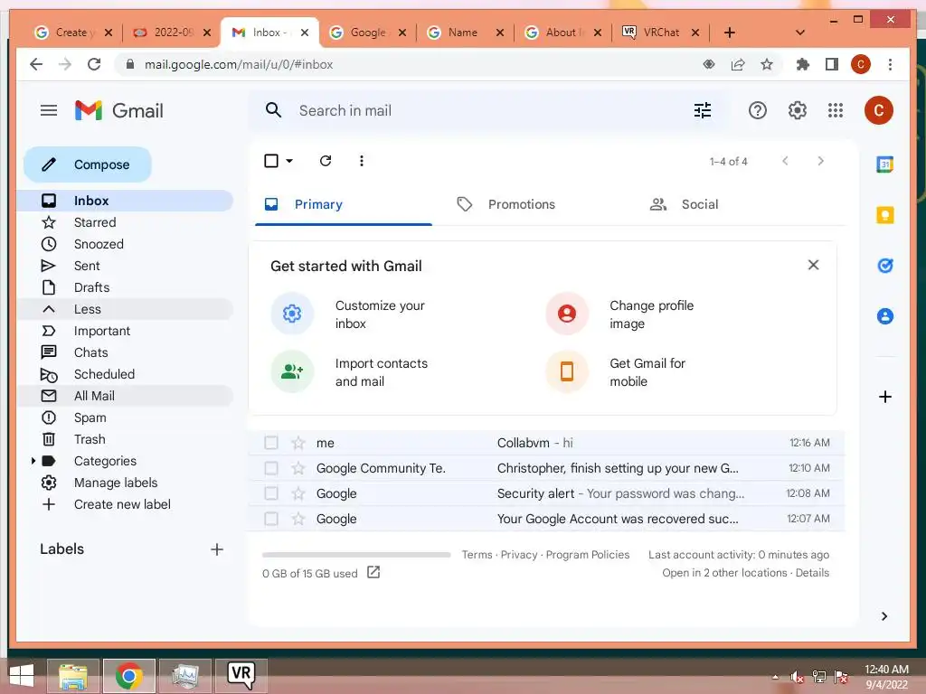926x694 pixels.
Task: Open the Privacy link
Action: pos(518,555)
